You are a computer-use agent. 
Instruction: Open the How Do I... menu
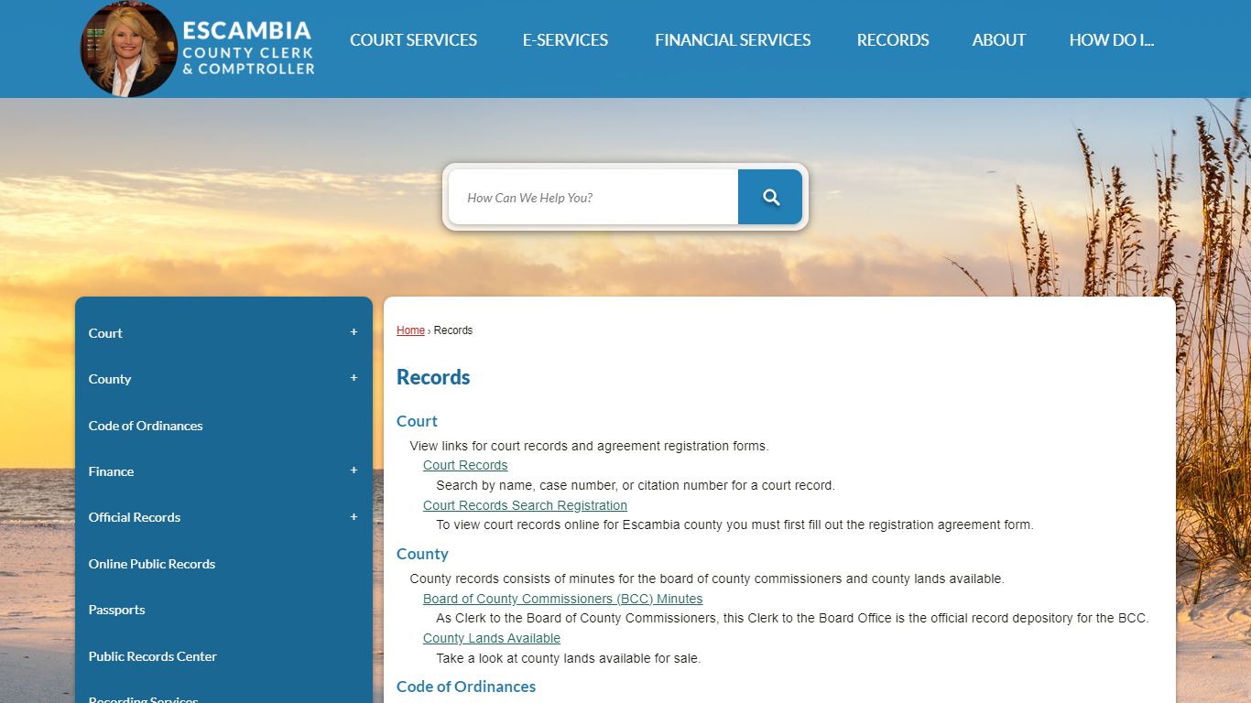tap(1112, 40)
